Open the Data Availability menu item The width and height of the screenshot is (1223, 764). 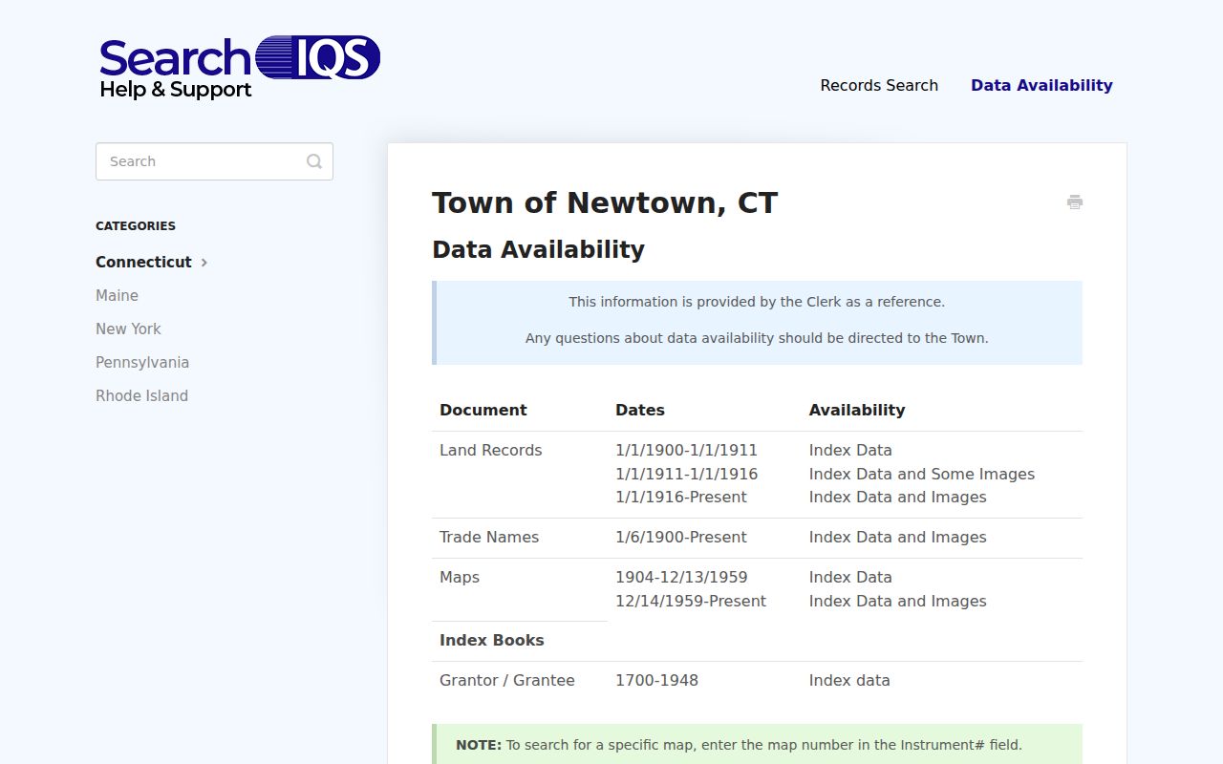coord(1041,85)
